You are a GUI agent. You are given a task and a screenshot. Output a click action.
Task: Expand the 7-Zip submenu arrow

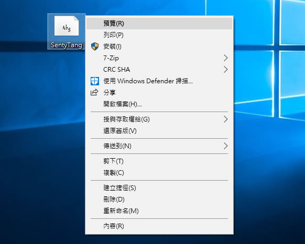(x=225, y=58)
